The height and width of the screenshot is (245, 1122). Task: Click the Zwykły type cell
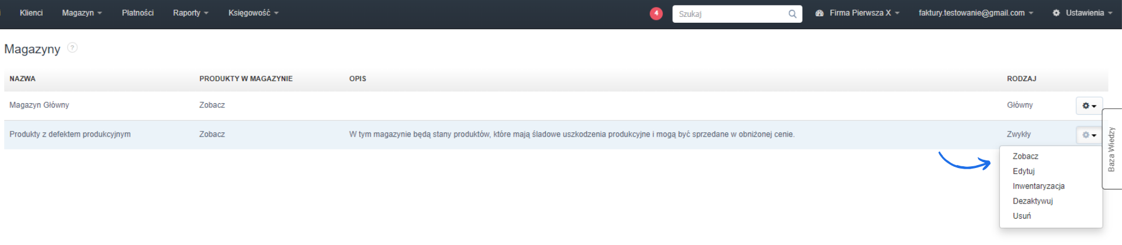(1019, 134)
